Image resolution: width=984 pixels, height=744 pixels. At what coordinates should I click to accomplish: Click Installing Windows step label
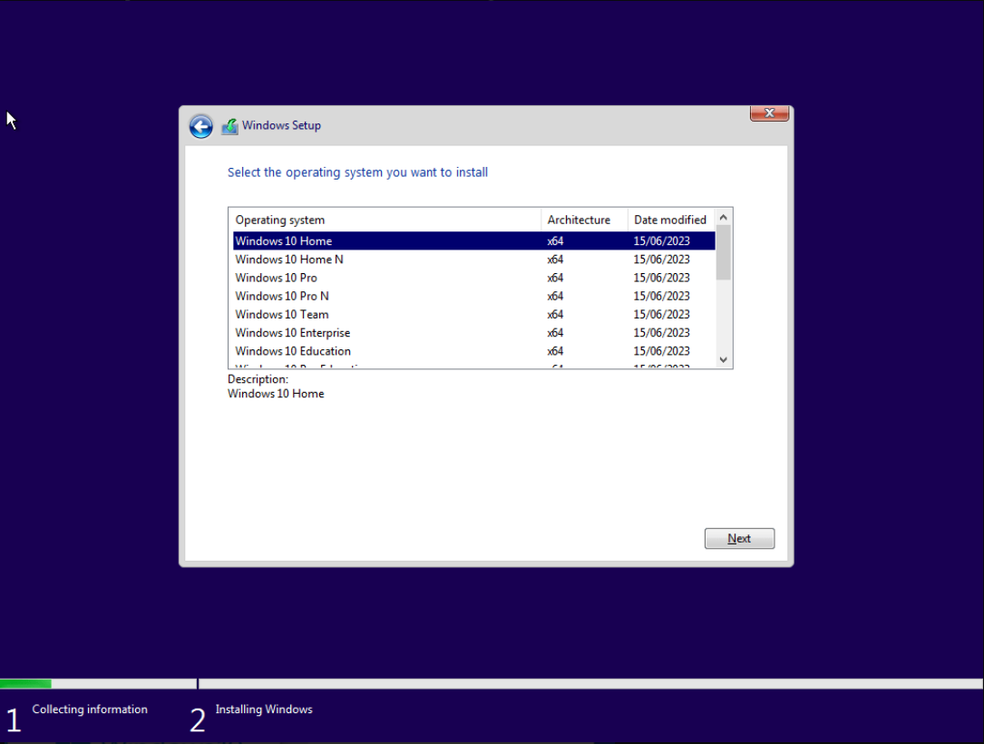click(x=264, y=709)
